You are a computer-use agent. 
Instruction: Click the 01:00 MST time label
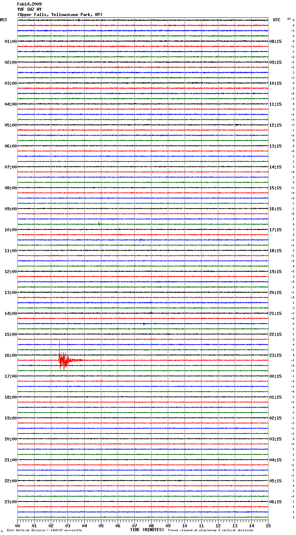pyautogui.click(x=10, y=42)
